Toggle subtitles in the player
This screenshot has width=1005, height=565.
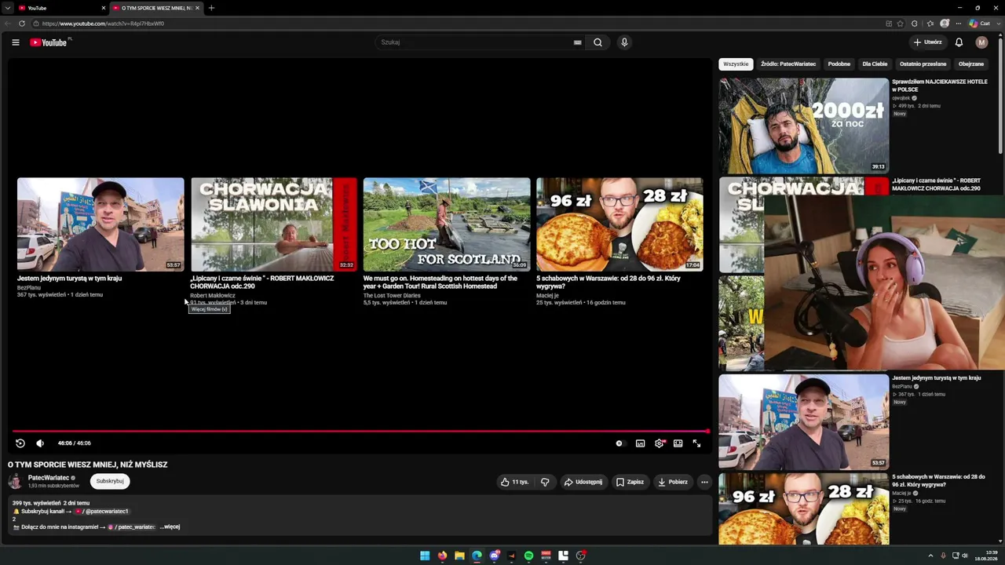(x=640, y=443)
